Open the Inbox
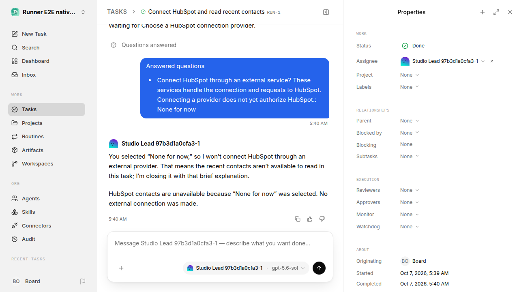This screenshot has width=519, height=292. [x=47, y=75]
